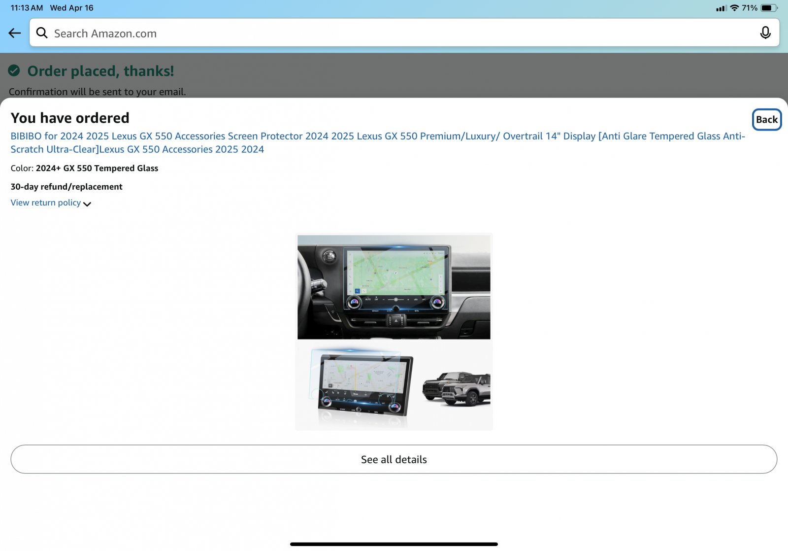Open the ordered product image
Screen dimensions: 788x551
pos(394,332)
